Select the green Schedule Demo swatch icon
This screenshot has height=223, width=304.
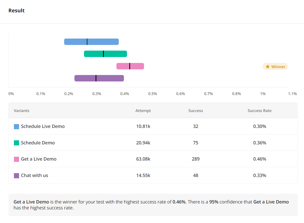(x=16, y=143)
